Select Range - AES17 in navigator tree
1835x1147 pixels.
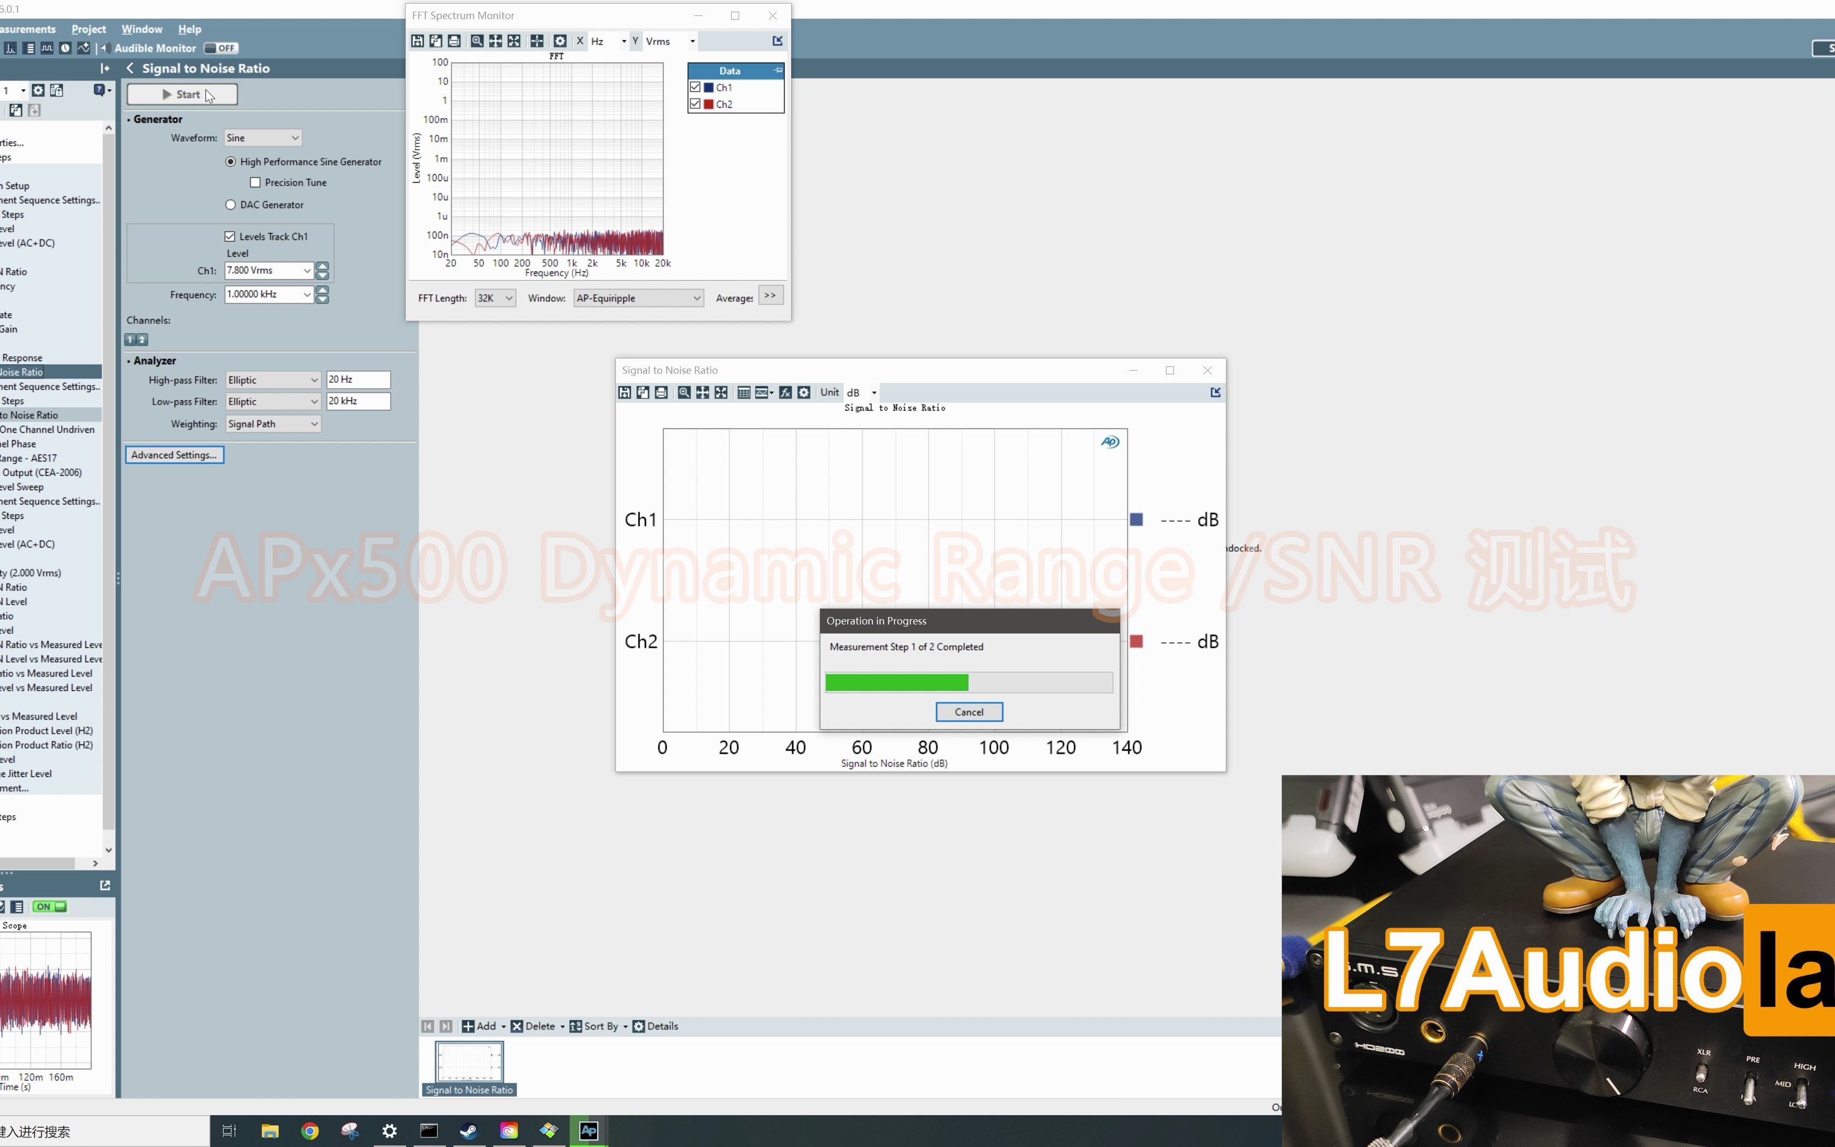[28, 458]
